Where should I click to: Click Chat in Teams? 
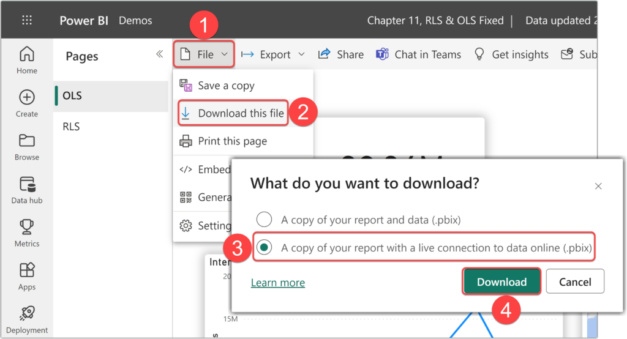coord(418,54)
